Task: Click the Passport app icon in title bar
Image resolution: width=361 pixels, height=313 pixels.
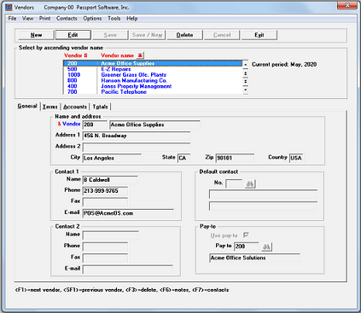Action: pos(9,7)
